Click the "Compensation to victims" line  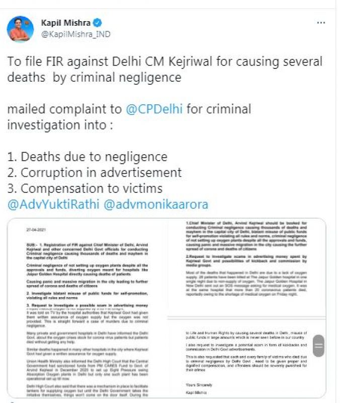tap(85, 188)
